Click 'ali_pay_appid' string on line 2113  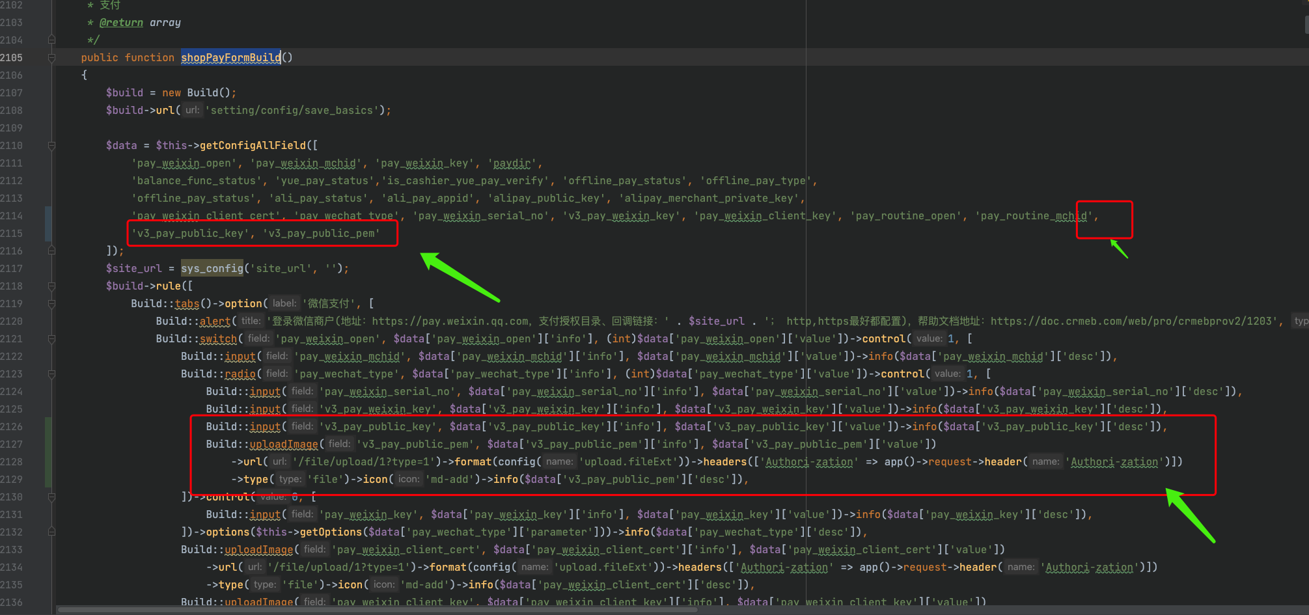click(x=428, y=198)
